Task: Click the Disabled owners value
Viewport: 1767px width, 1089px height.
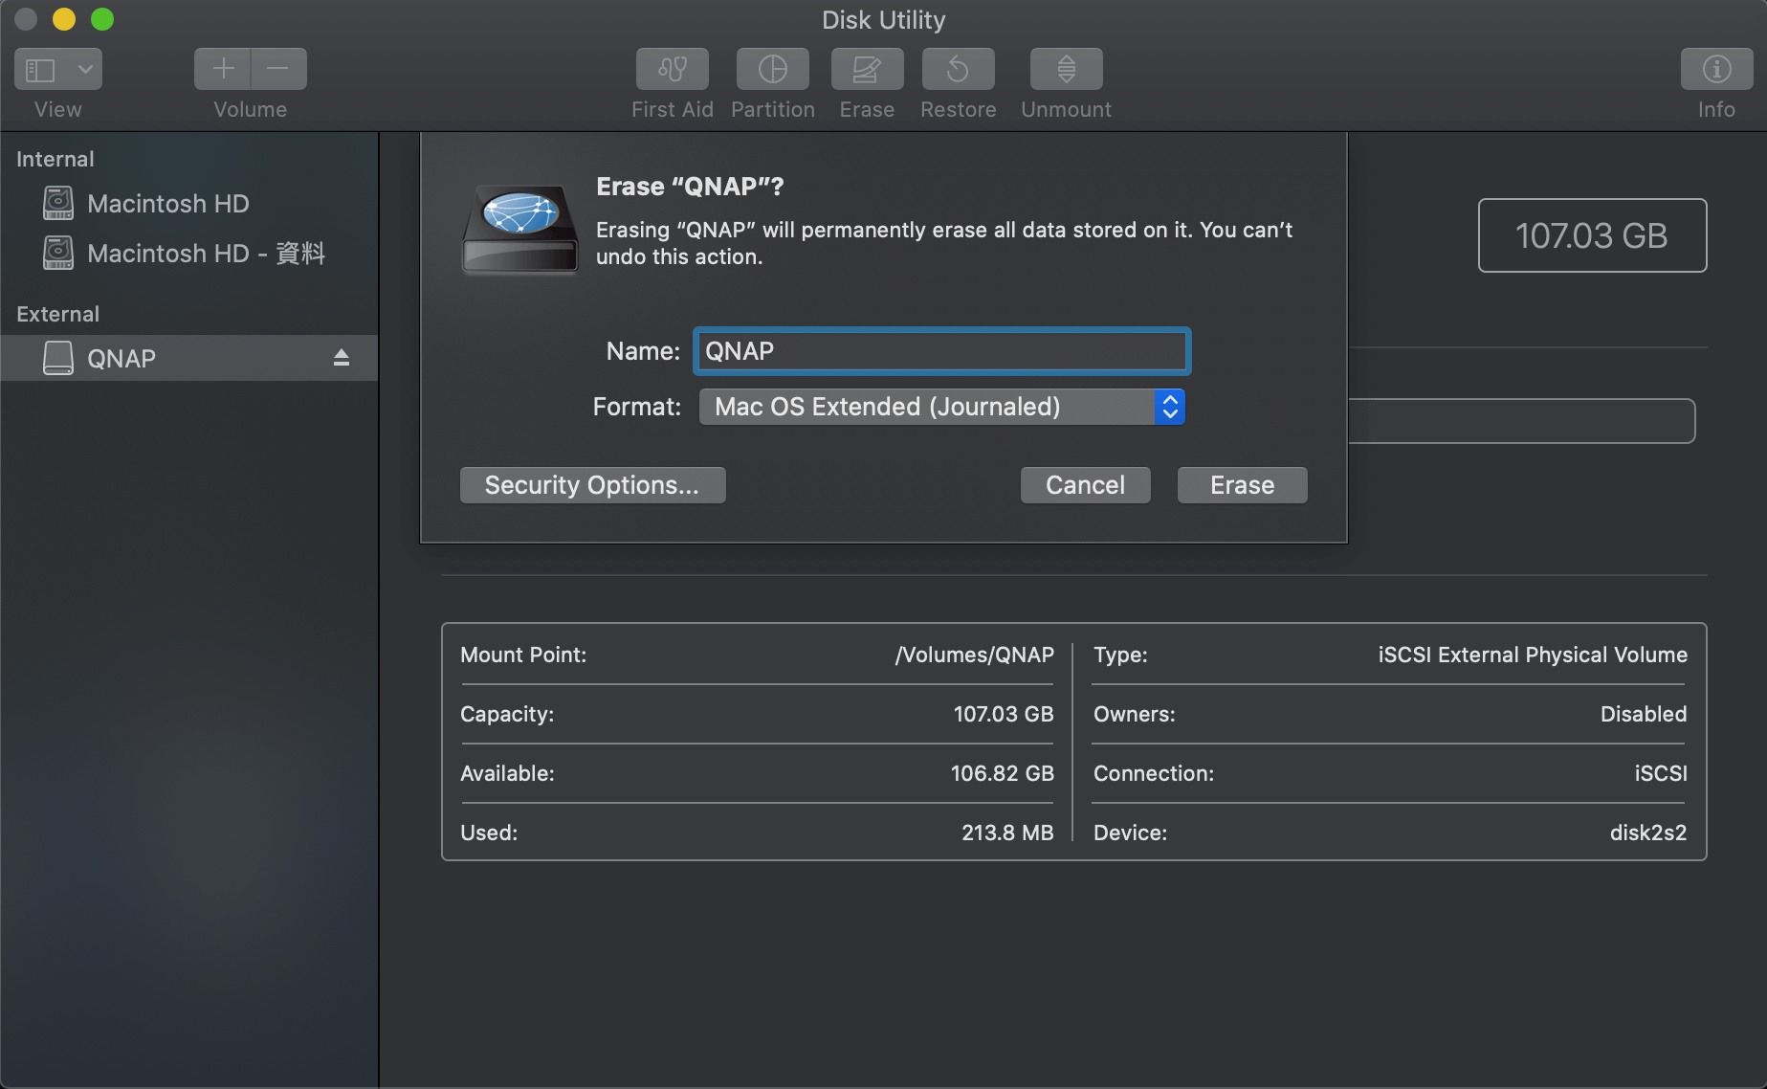Action: coord(1644,714)
